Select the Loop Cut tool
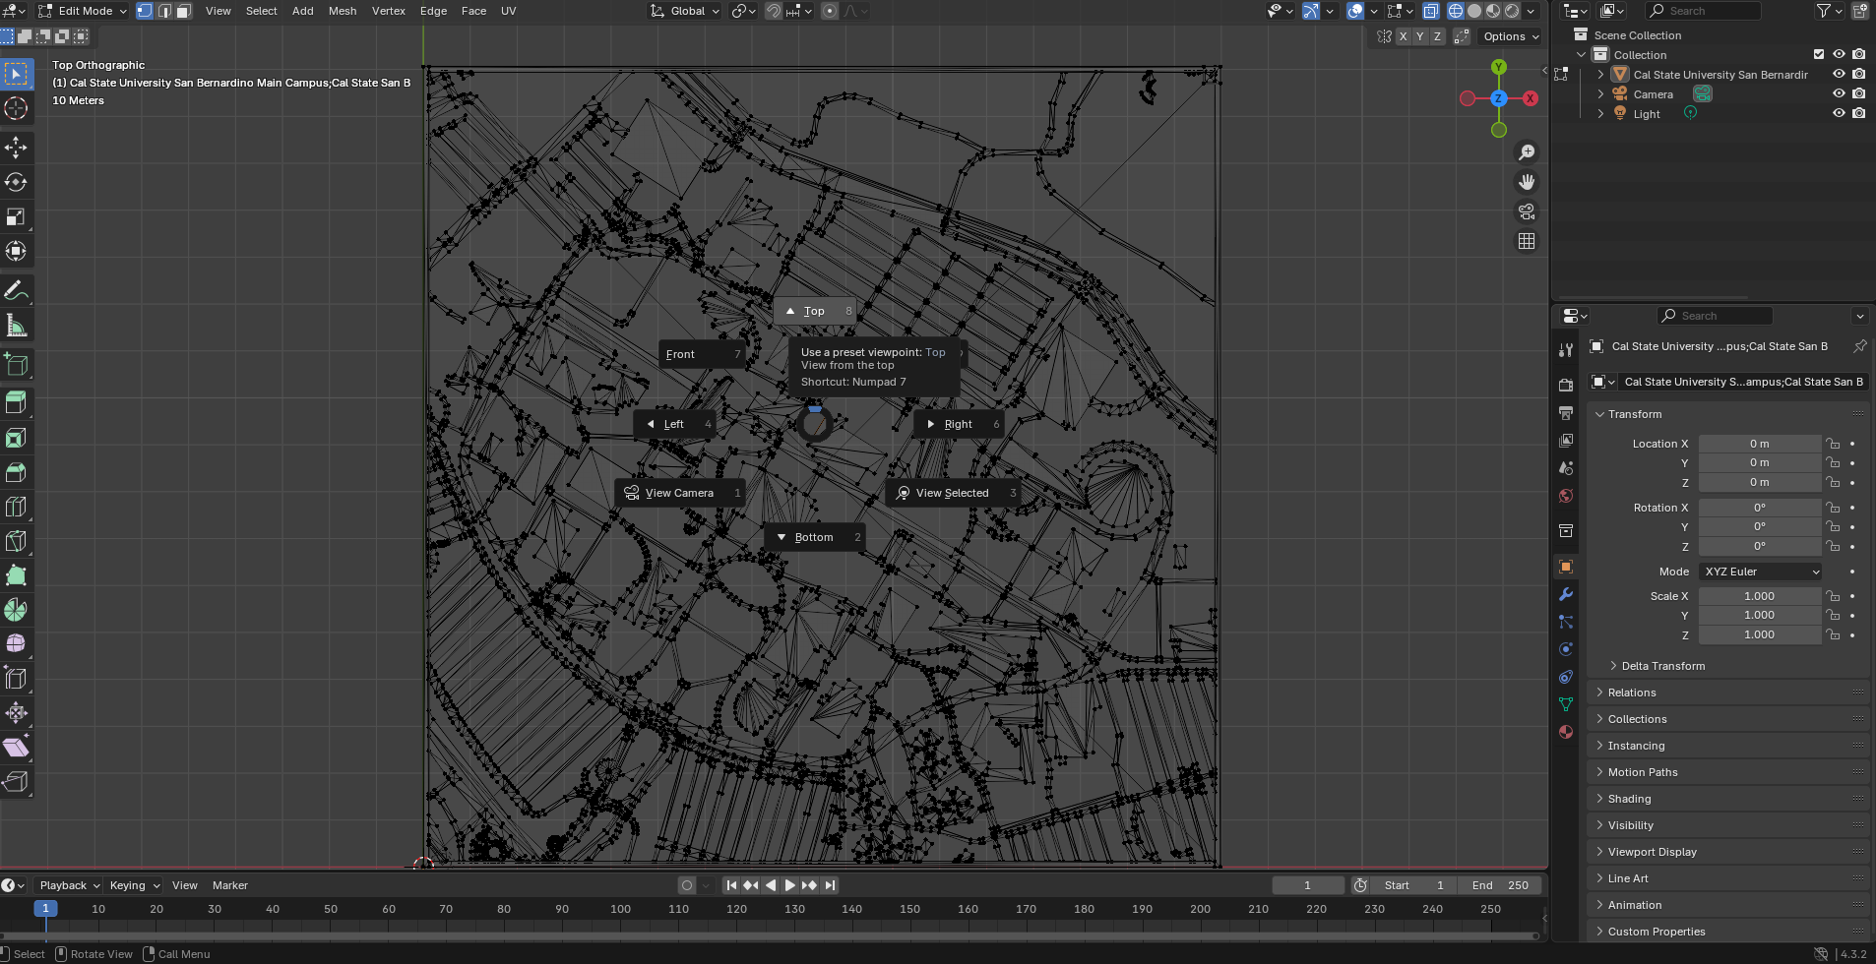This screenshot has height=964, width=1876. click(x=16, y=507)
